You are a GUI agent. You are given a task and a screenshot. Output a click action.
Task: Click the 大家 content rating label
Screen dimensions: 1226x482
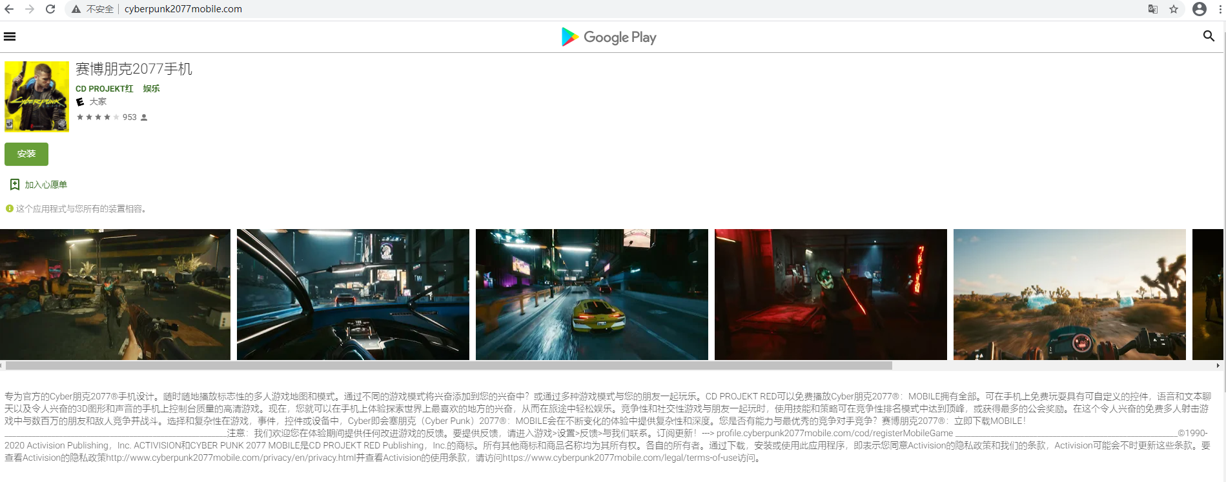(x=97, y=102)
